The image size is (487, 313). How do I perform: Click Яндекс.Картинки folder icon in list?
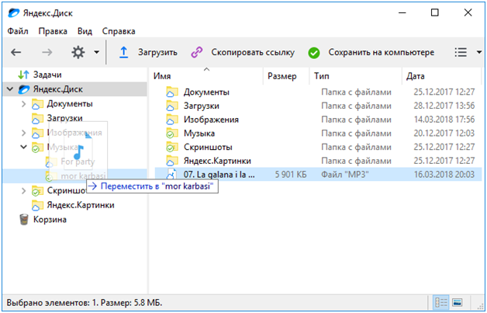pyautogui.click(x=171, y=161)
